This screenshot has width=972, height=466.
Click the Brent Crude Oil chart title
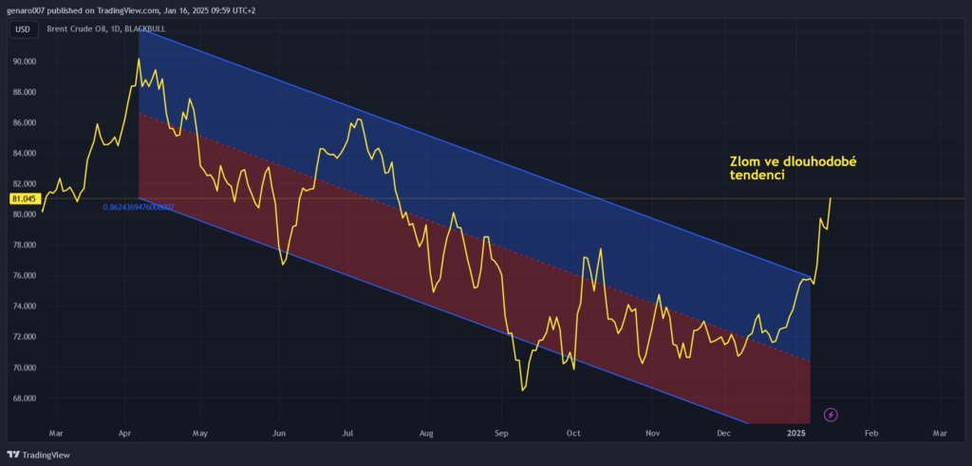click(x=108, y=29)
